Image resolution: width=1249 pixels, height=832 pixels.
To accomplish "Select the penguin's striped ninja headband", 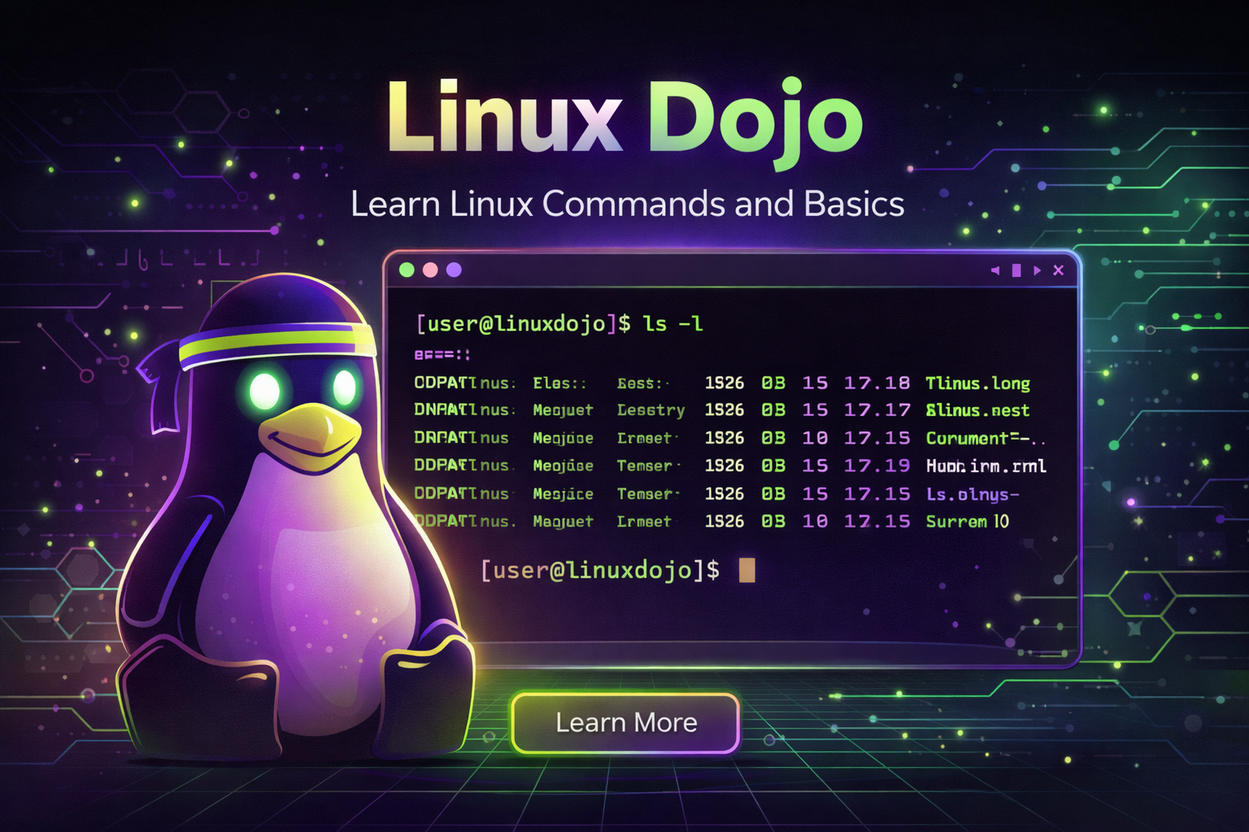I will (x=276, y=343).
